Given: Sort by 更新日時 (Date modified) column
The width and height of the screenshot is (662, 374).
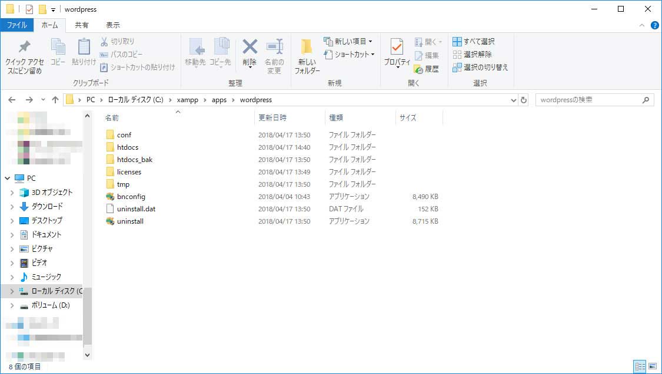Looking at the screenshot, I should click(x=272, y=118).
